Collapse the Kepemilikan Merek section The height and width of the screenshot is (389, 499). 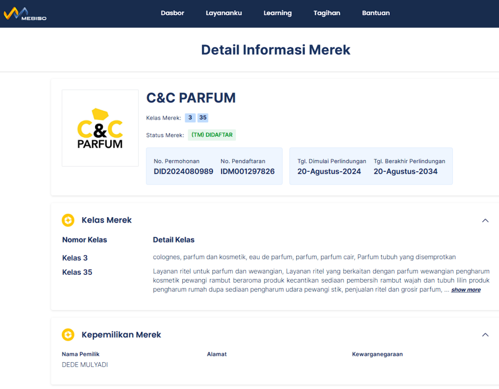click(485, 335)
